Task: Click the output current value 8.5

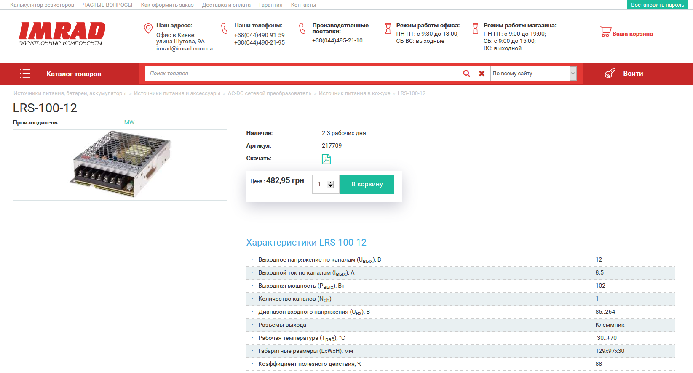Action: tap(599, 272)
